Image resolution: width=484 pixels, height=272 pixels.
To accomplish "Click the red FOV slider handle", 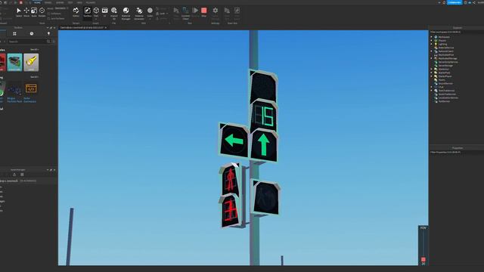I will pyautogui.click(x=423, y=260).
